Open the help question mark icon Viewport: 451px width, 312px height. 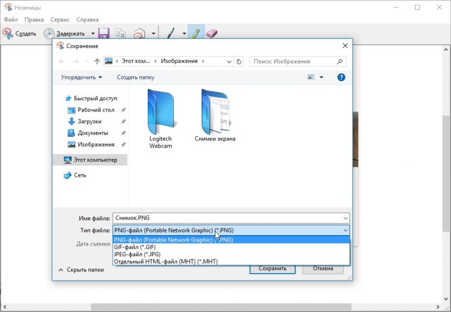(341, 77)
